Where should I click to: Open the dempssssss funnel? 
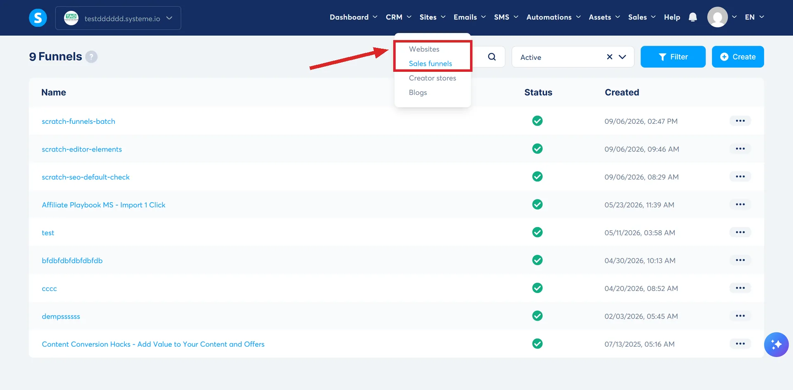61,317
